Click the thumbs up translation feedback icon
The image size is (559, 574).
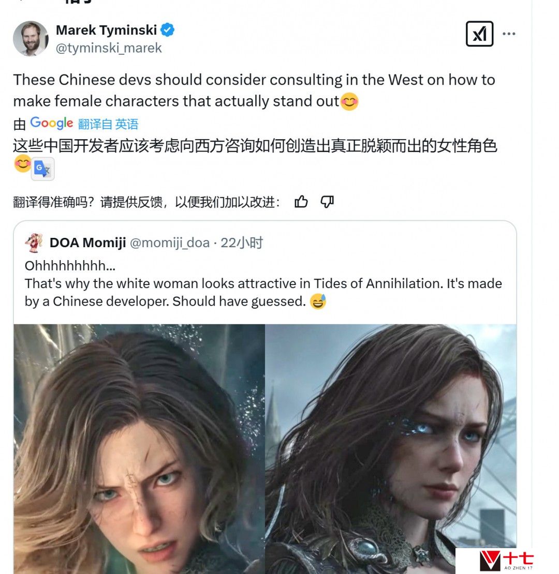pos(301,201)
